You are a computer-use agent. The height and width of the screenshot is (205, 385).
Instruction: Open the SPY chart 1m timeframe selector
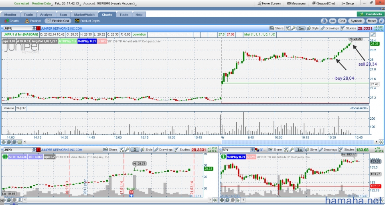(x=299, y=150)
